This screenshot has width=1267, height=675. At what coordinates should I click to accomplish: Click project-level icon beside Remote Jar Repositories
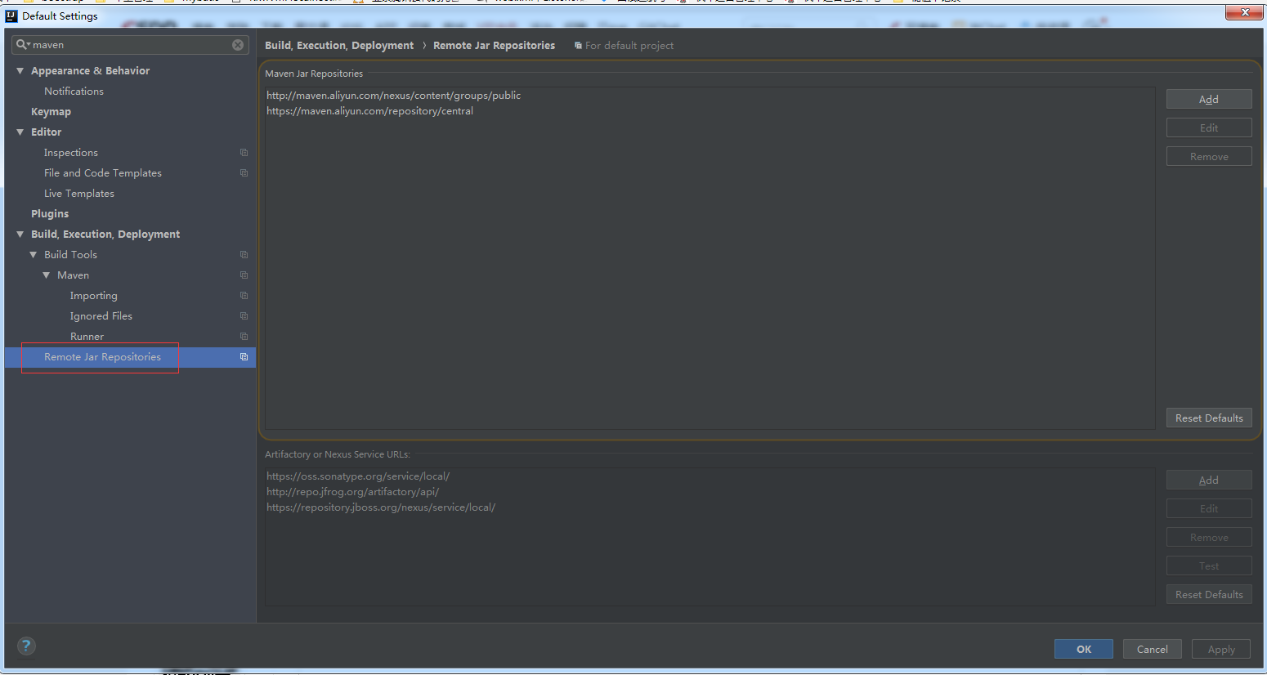click(244, 357)
